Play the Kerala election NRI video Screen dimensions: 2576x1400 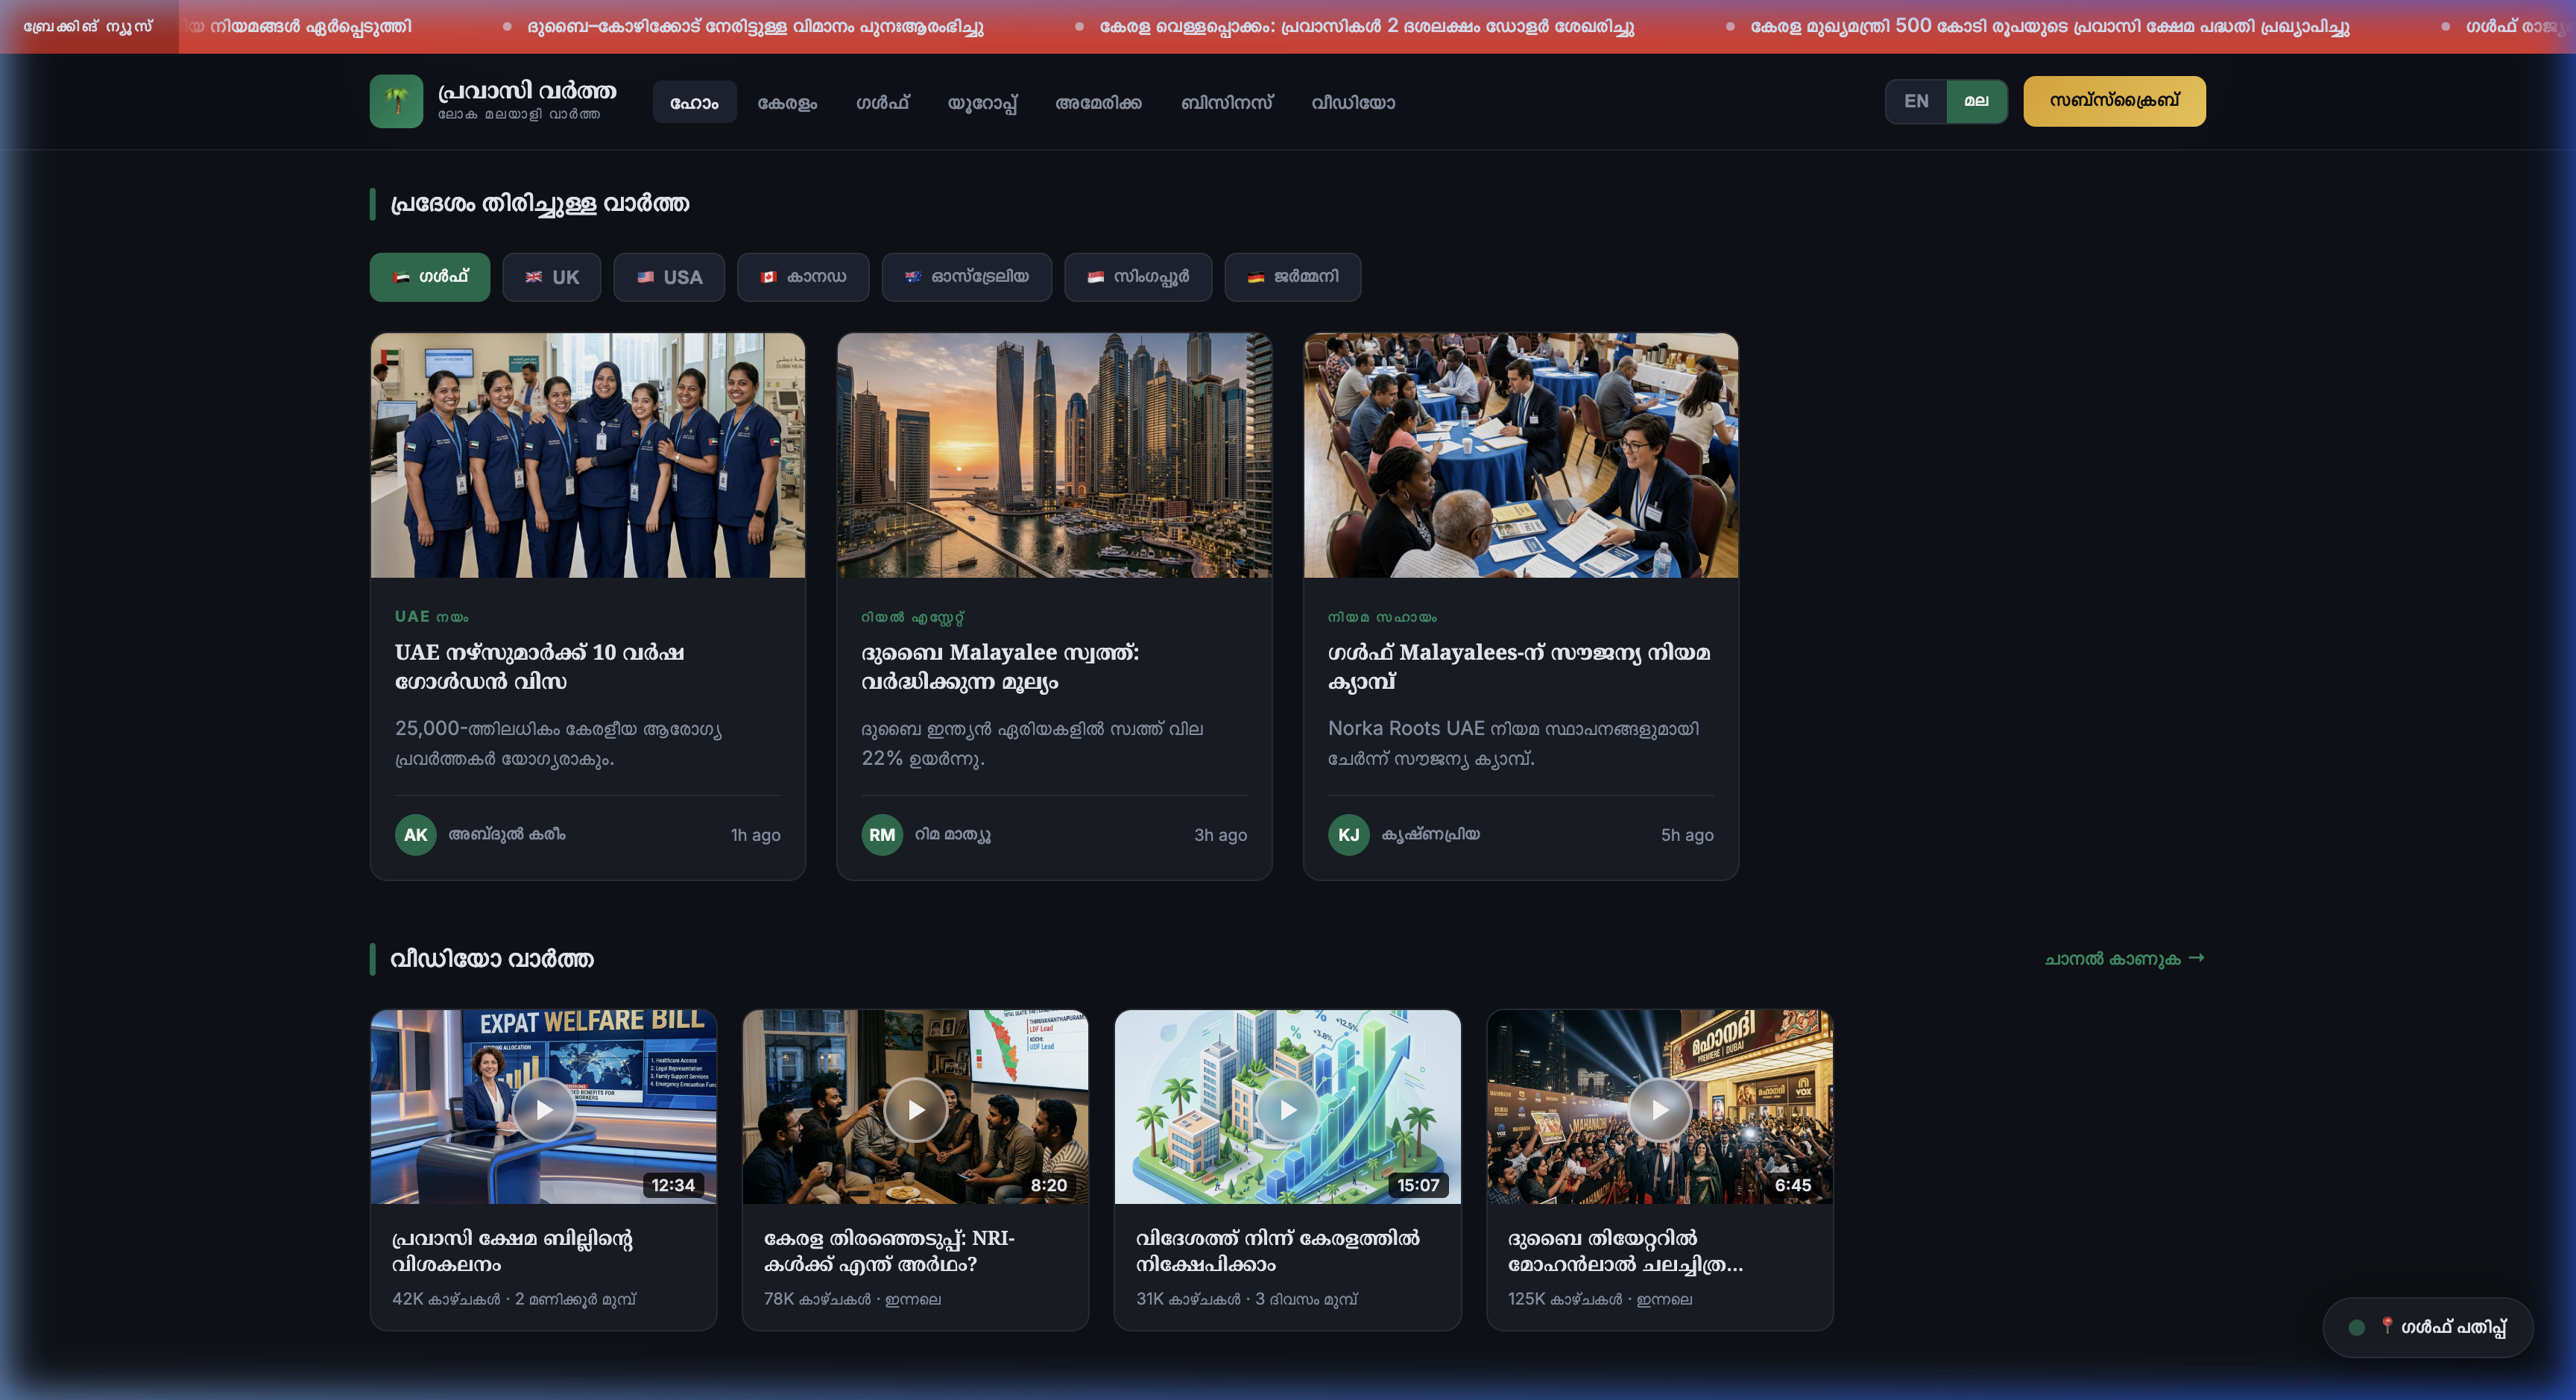pos(915,1109)
